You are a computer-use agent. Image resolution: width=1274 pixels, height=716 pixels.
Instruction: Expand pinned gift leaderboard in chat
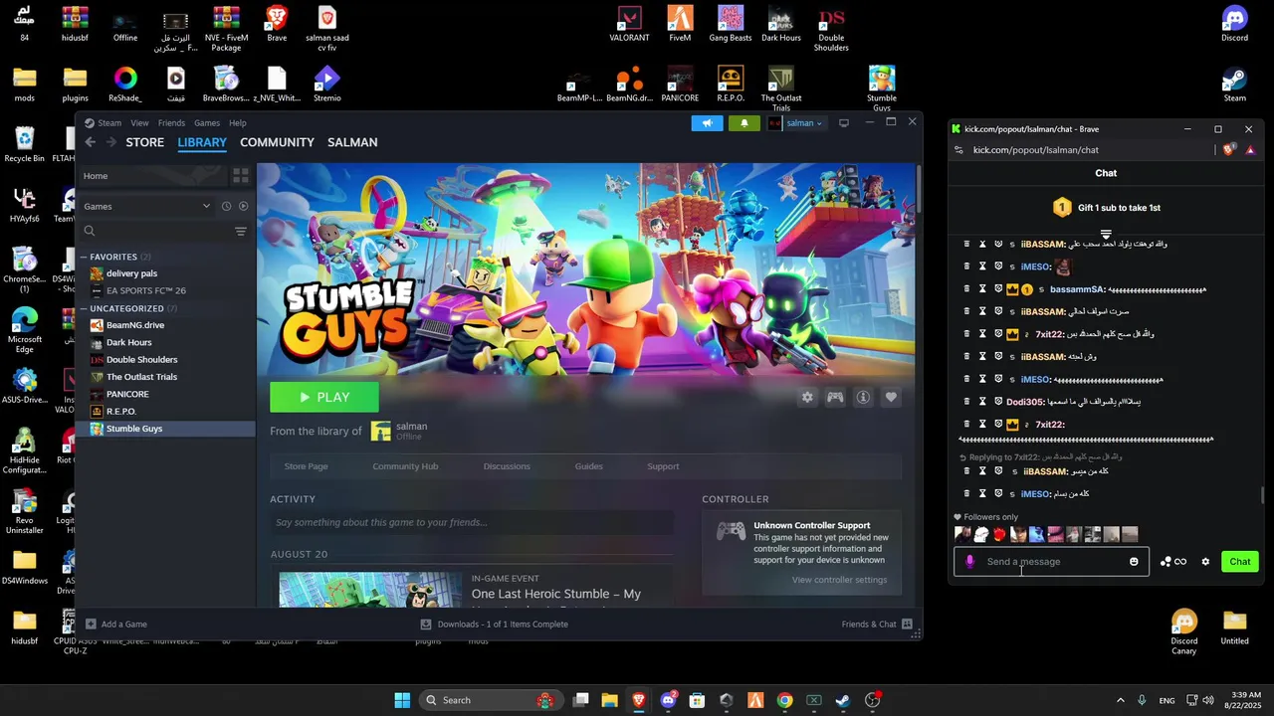(x=1106, y=235)
